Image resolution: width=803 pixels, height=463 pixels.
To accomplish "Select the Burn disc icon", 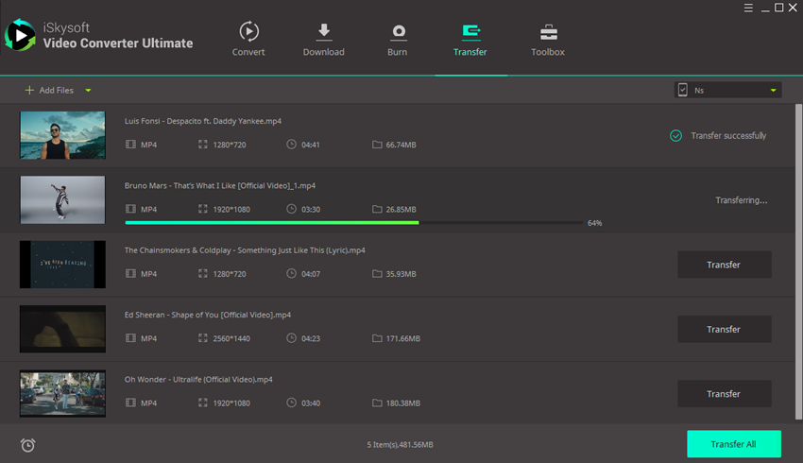I will coord(398,31).
